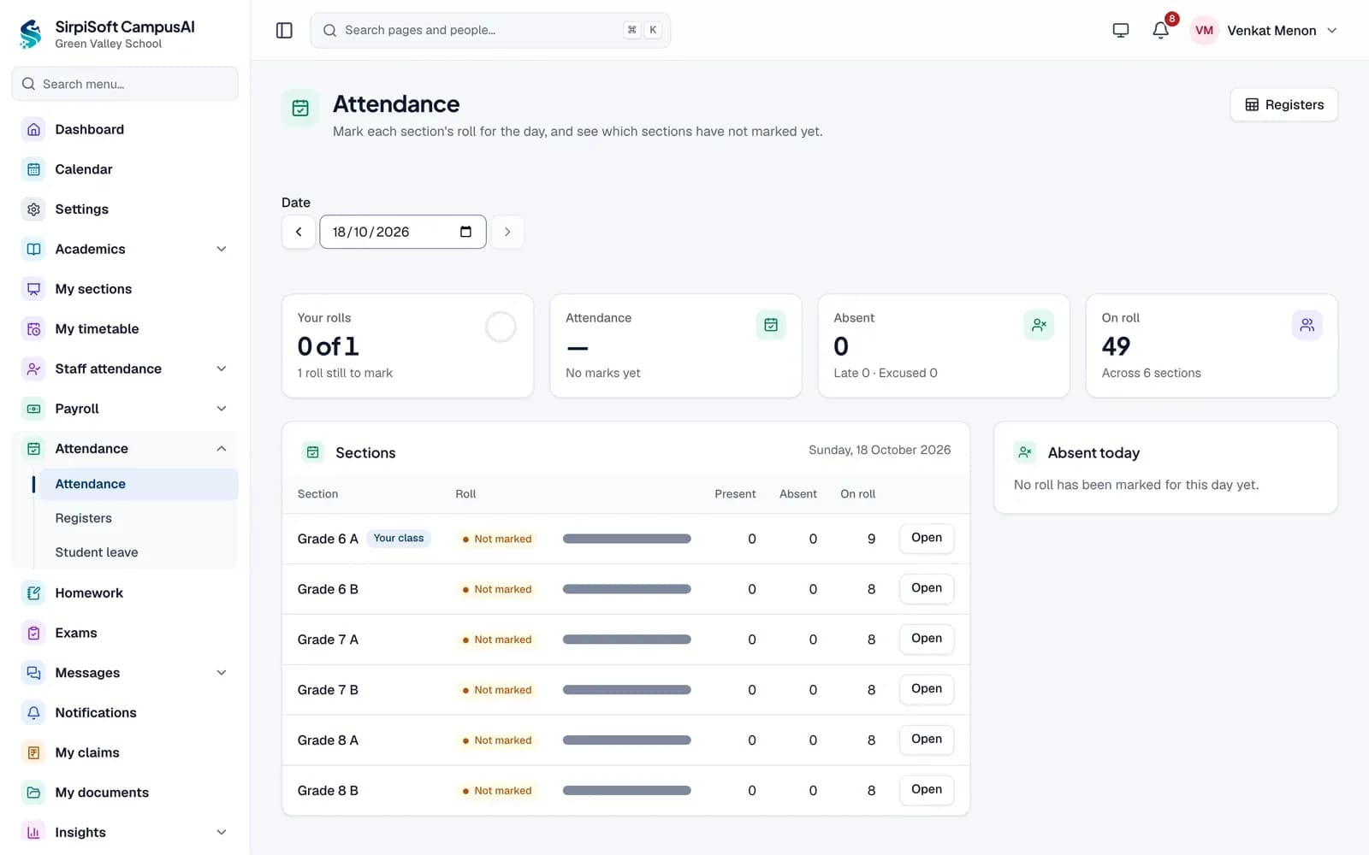The image size is (1369, 855).
Task: Click the Grade 7 B progress bar
Action: pos(626,690)
